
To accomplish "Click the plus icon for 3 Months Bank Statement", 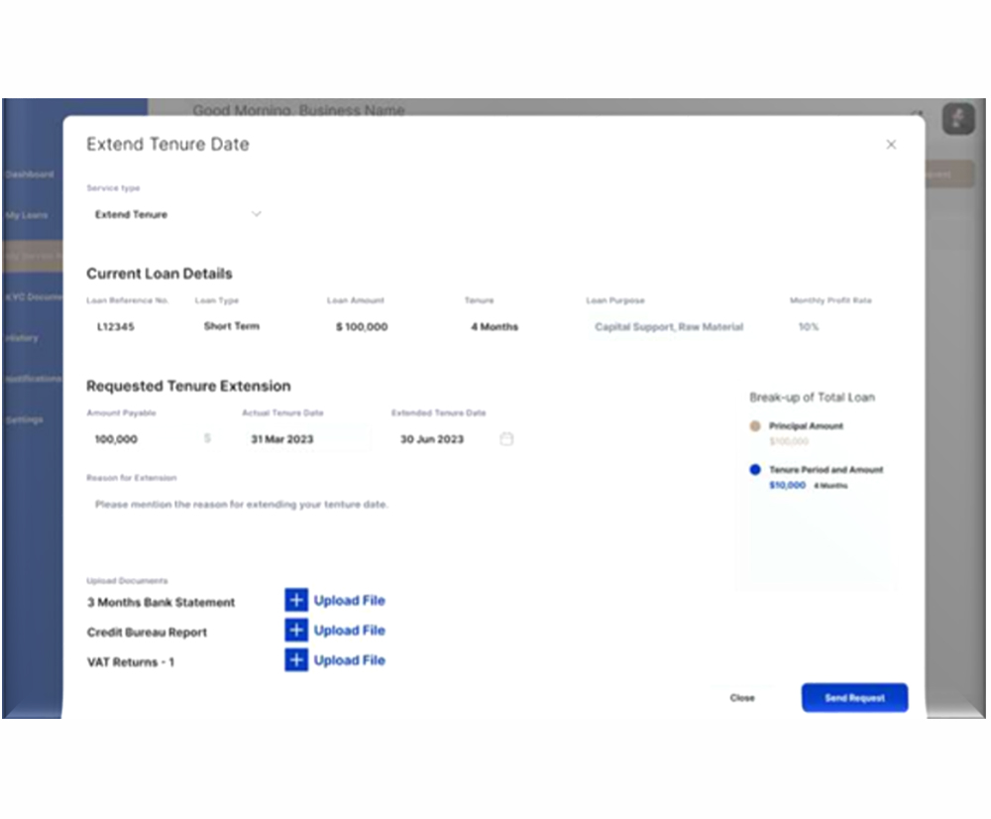I will tap(296, 600).
